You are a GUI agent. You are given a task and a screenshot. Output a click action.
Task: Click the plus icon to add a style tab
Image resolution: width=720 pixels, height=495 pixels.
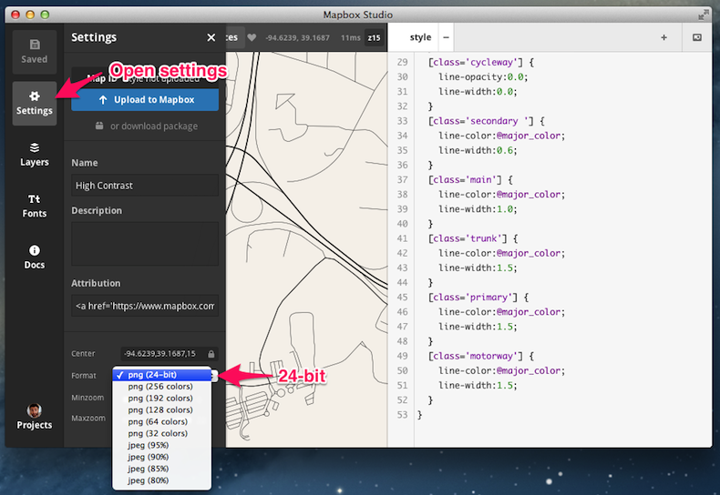click(663, 37)
